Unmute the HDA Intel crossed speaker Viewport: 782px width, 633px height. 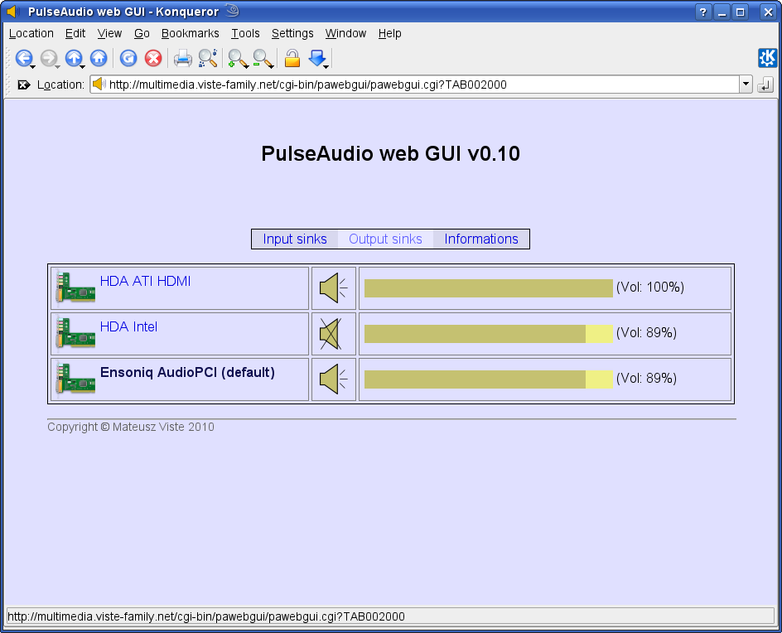(x=331, y=334)
